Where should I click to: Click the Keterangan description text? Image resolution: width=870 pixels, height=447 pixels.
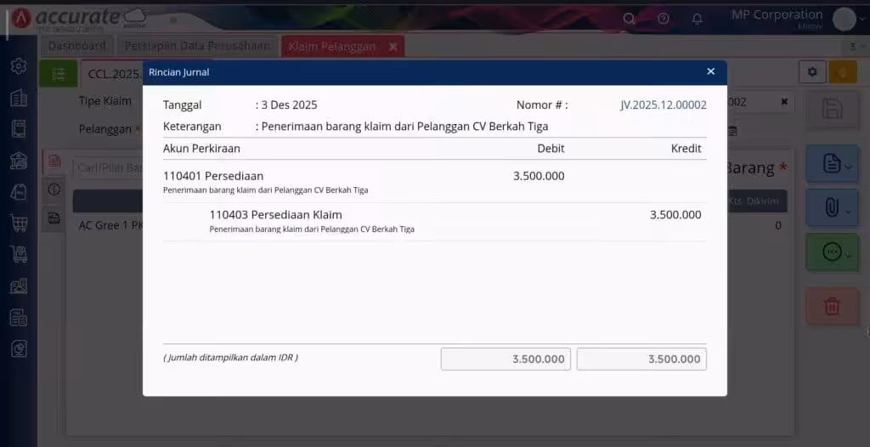(404, 127)
